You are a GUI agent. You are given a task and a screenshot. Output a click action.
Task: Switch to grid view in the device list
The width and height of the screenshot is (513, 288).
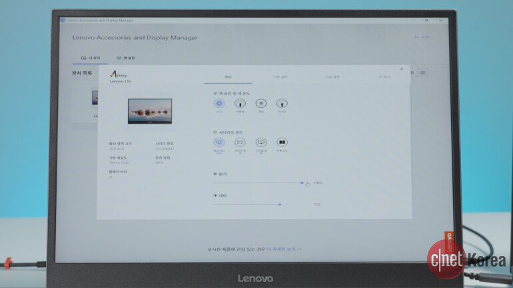(412, 72)
